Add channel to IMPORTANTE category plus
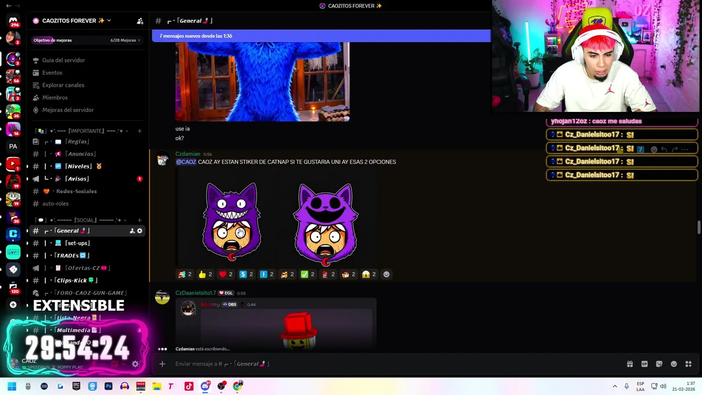702x395 pixels. point(139,131)
